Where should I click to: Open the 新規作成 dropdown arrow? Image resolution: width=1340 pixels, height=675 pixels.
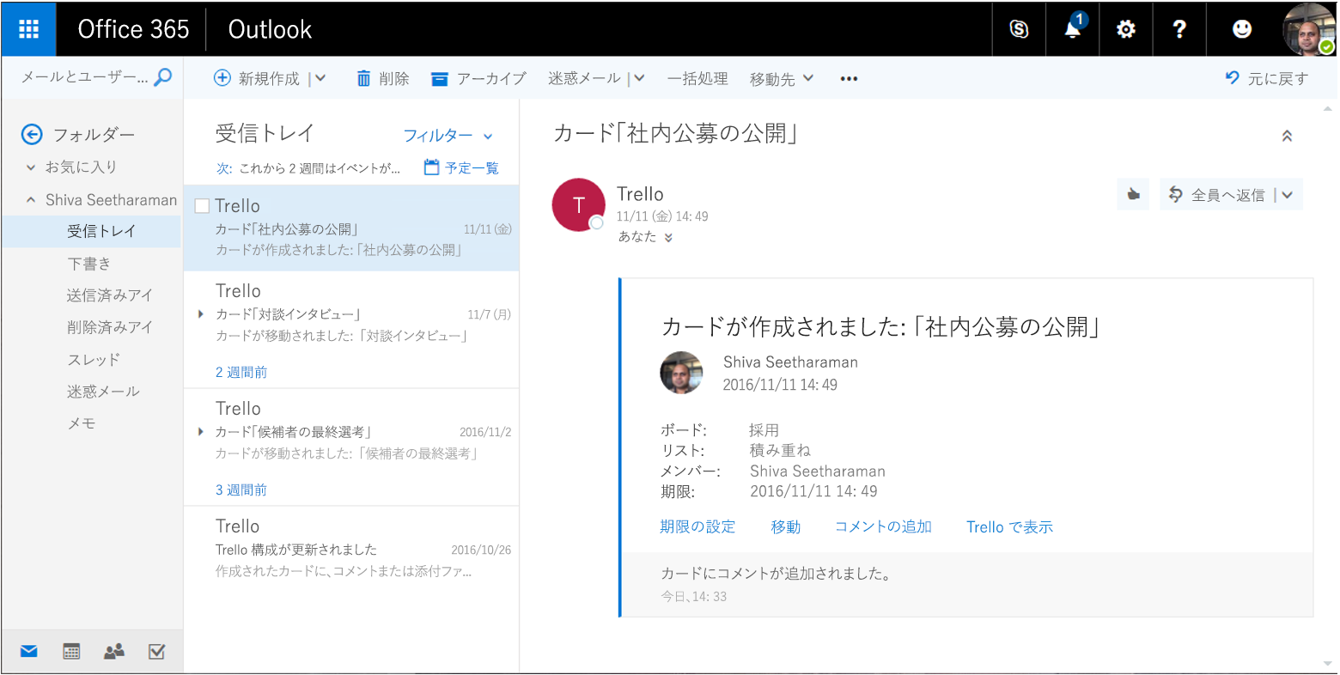pyautogui.click(x=320, y=78)
